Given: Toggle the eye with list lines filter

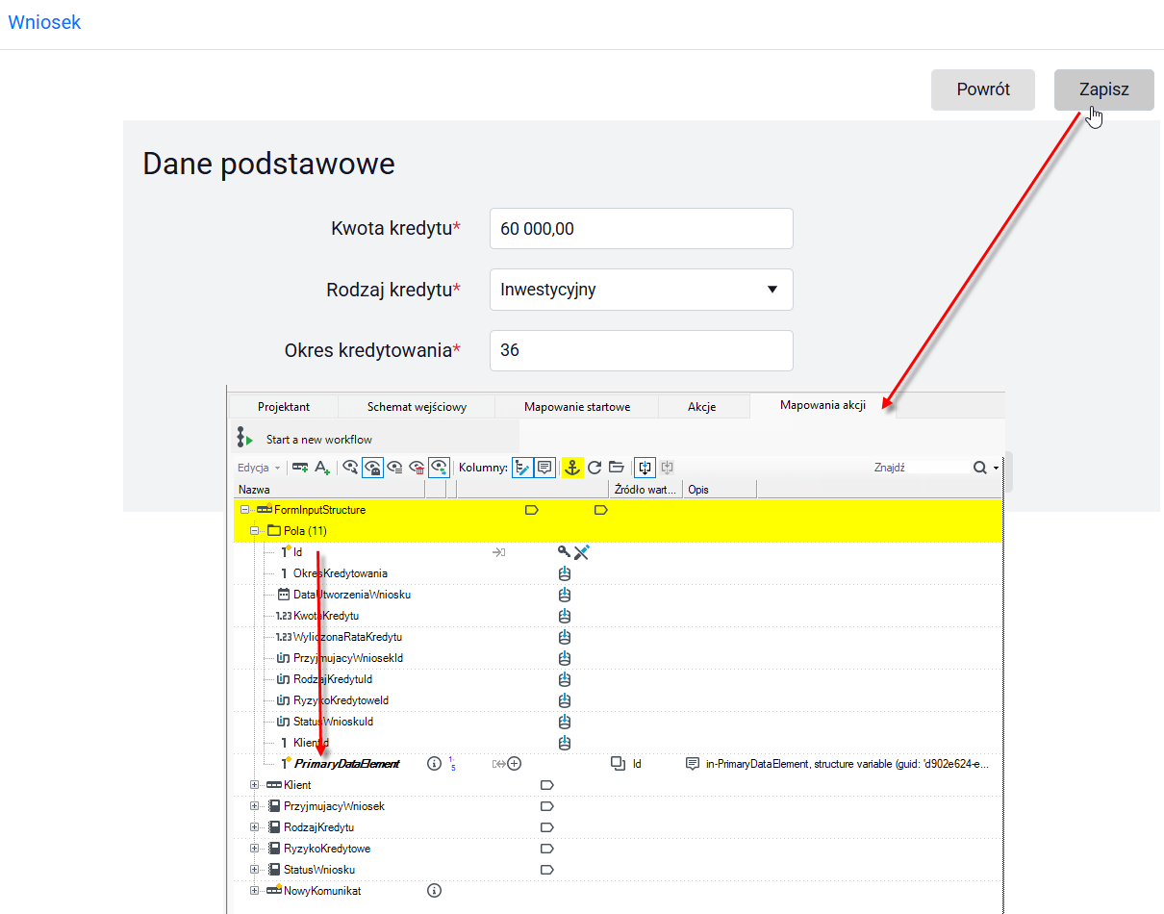Looking at the screenshot, I should (x=394, y=468).
